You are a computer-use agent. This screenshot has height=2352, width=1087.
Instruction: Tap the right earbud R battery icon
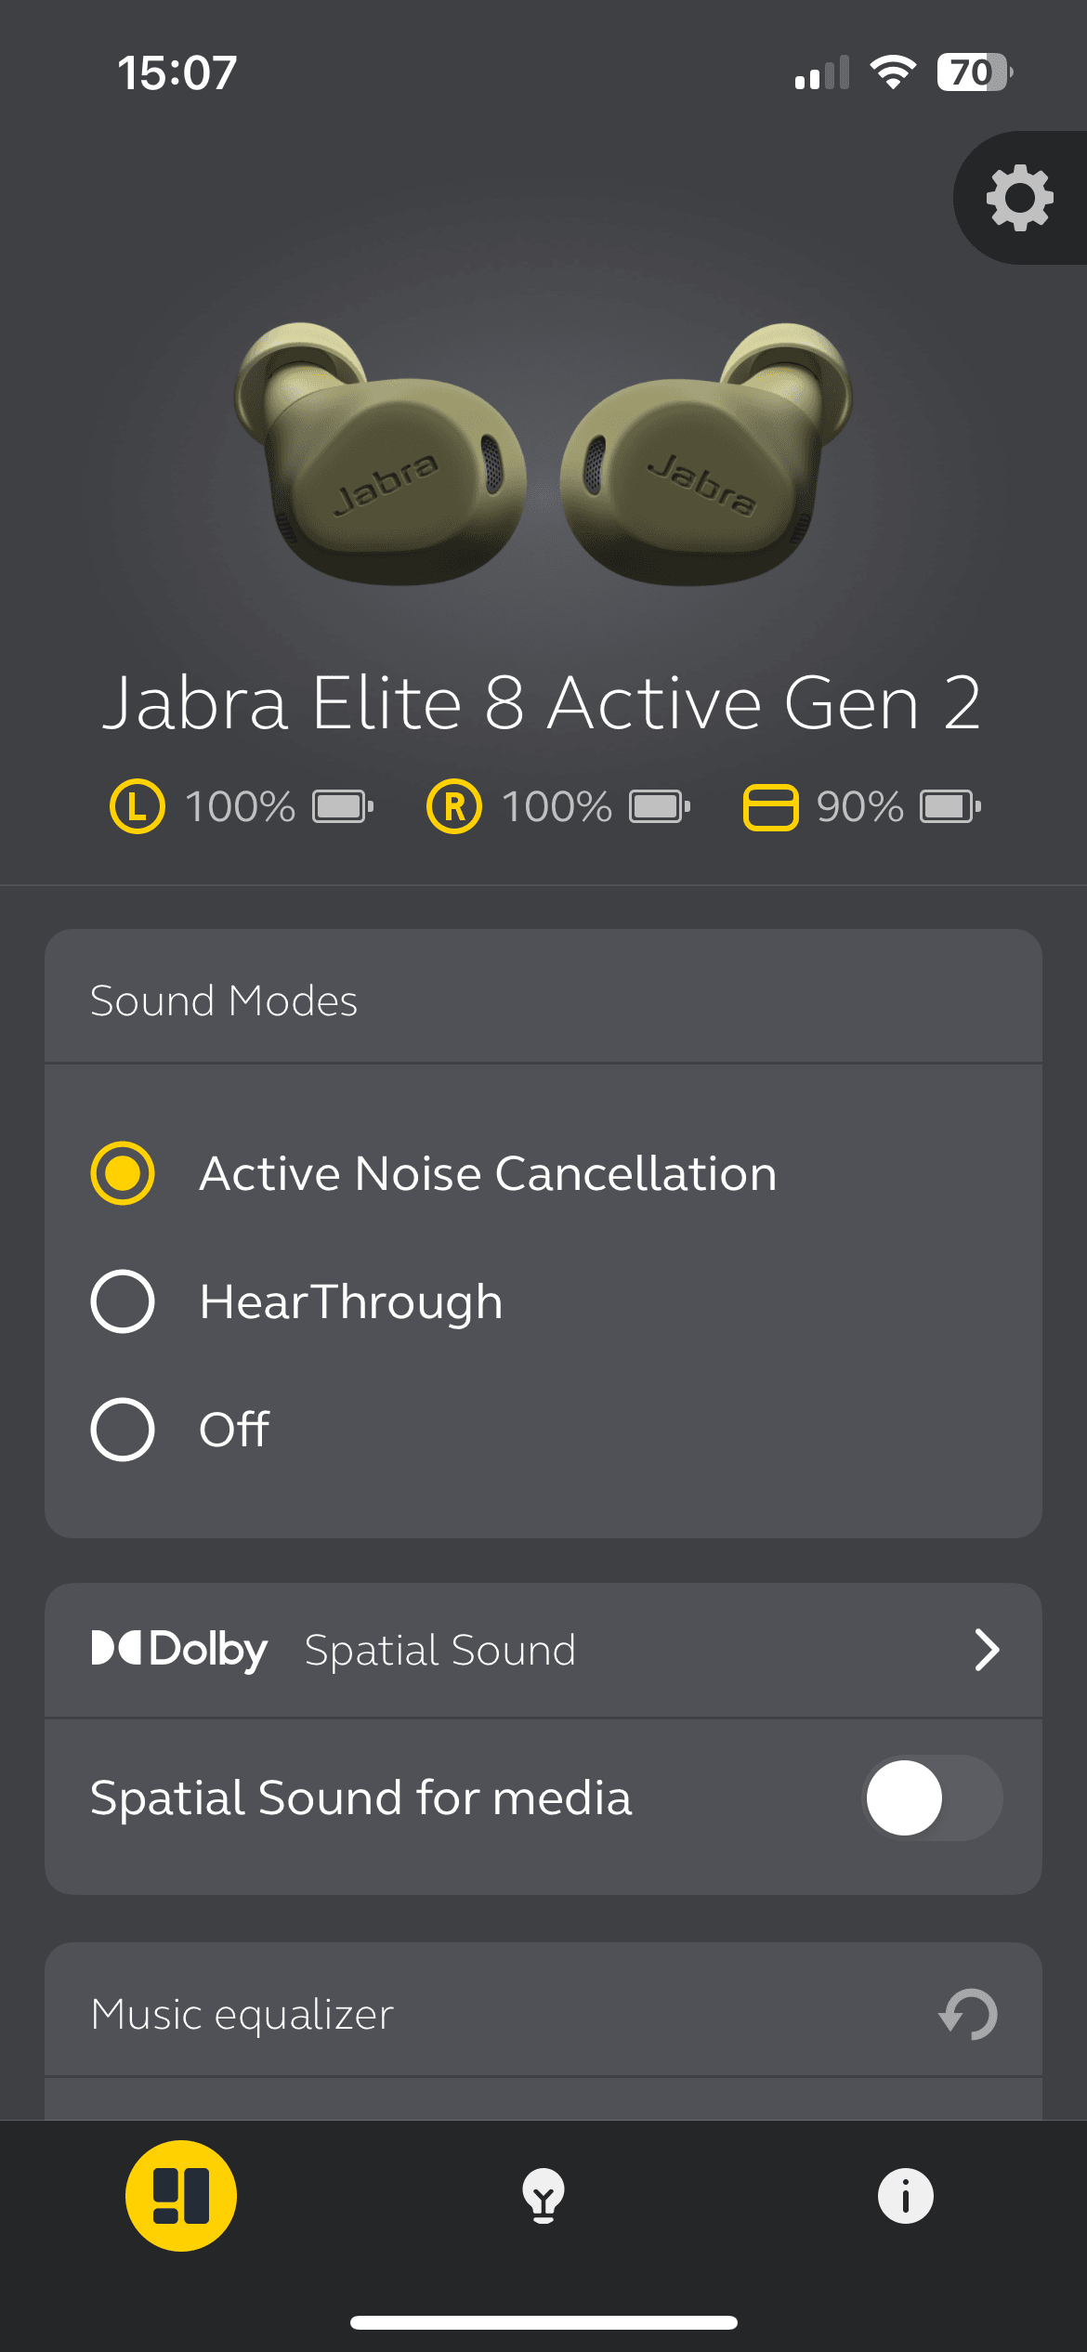[454, 806]
